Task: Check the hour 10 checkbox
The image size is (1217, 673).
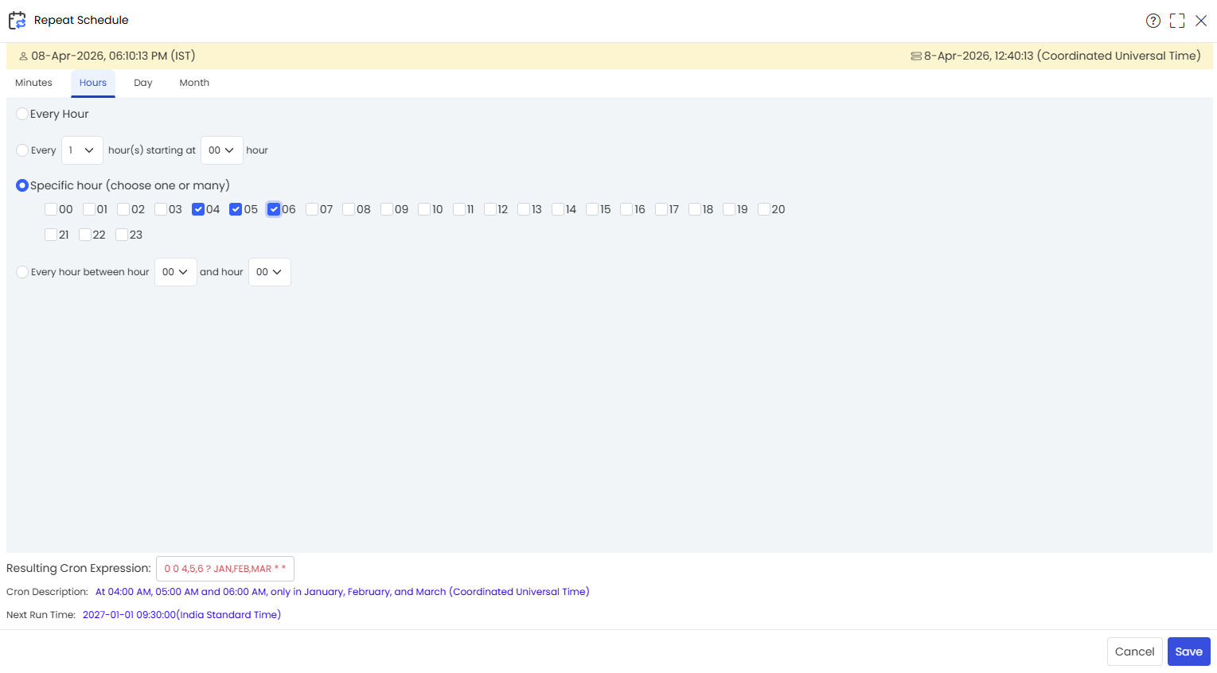Action: pos(424,209)
